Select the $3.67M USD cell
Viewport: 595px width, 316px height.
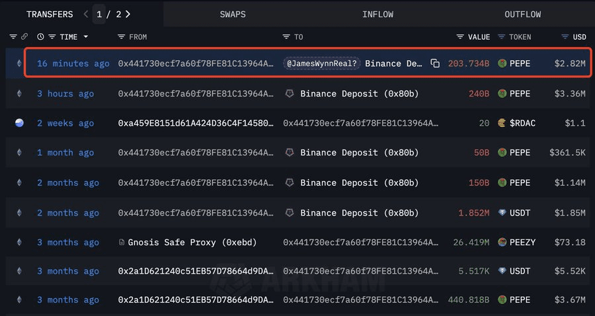coord(570,300)
